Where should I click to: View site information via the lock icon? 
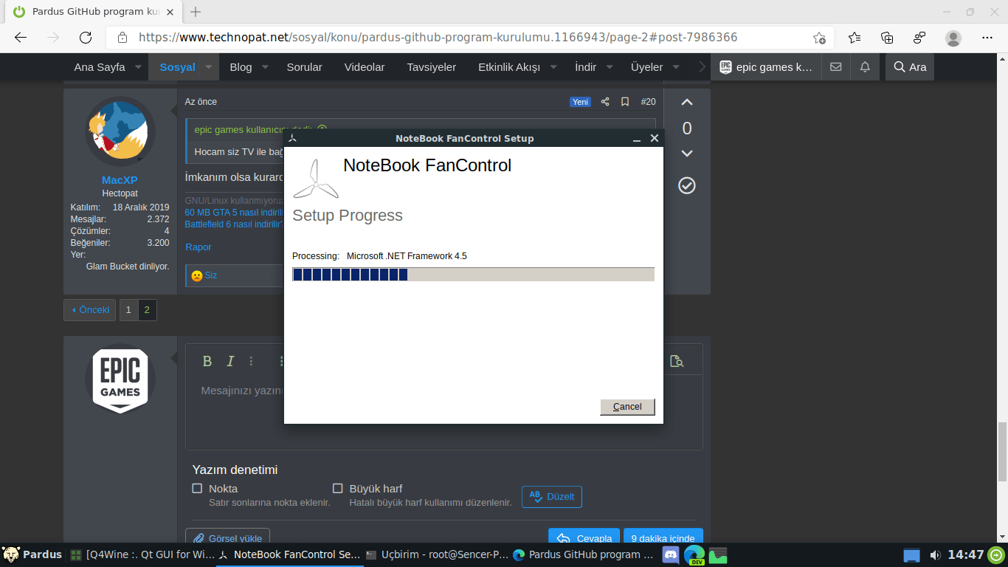click(x=122, y=38)
